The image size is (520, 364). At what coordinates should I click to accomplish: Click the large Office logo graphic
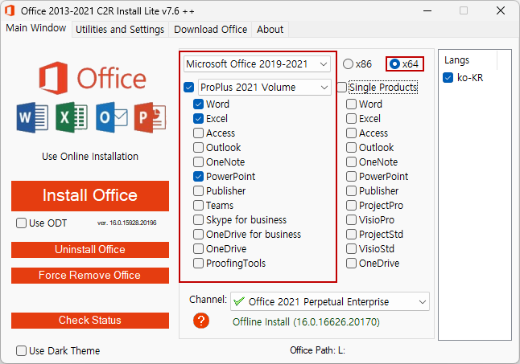click(93, 79)
